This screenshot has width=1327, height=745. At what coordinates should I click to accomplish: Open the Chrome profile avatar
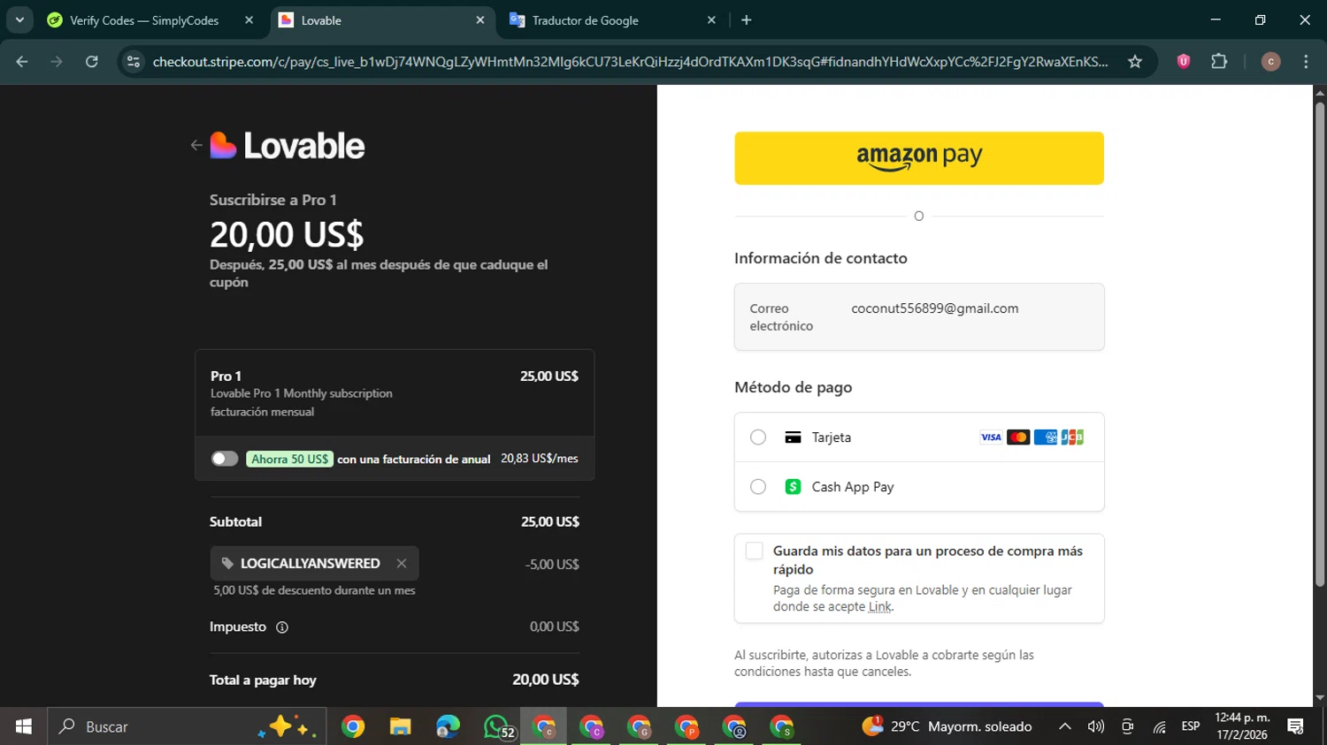pos(1270,62)
